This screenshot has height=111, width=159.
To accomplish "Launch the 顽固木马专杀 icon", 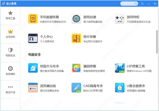I will coord(33,68).
